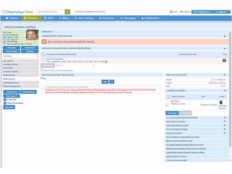Open the Preferences dropdown
This screenshot has height=174, width=232.
tap(202, 12)
